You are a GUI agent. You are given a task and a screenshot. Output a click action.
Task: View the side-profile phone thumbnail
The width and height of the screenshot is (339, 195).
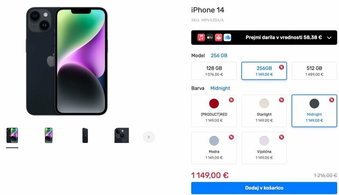click(x=85, y=135)
